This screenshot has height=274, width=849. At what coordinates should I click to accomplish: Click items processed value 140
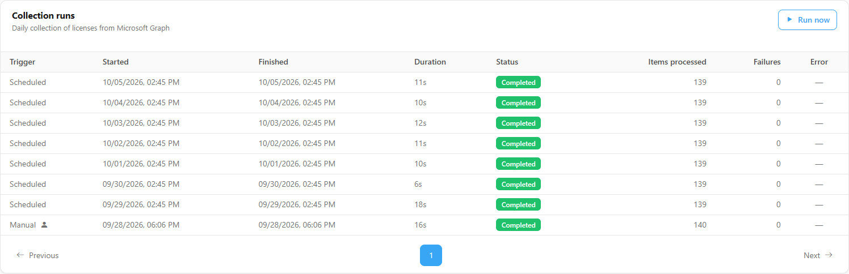click(700, 225)
